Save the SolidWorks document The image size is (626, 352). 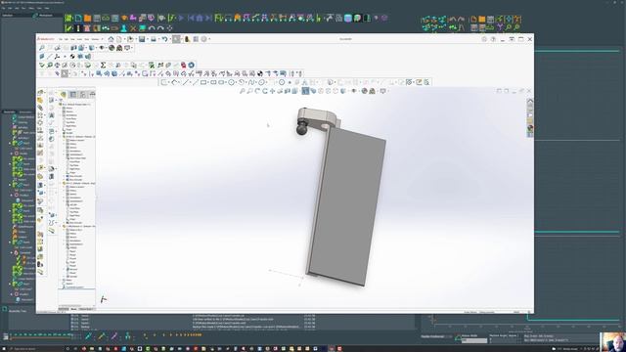pos(142,39)
